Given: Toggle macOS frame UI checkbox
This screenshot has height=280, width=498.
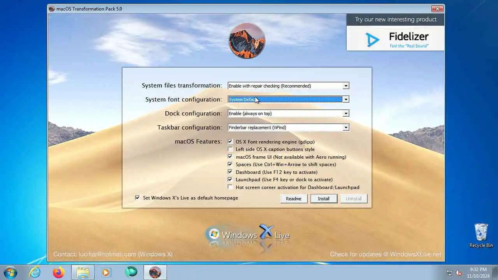Looking at the screenshot, I should 230,157.
